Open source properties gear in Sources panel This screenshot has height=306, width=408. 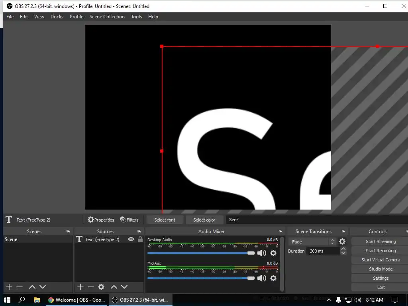(x=101, y=287)
